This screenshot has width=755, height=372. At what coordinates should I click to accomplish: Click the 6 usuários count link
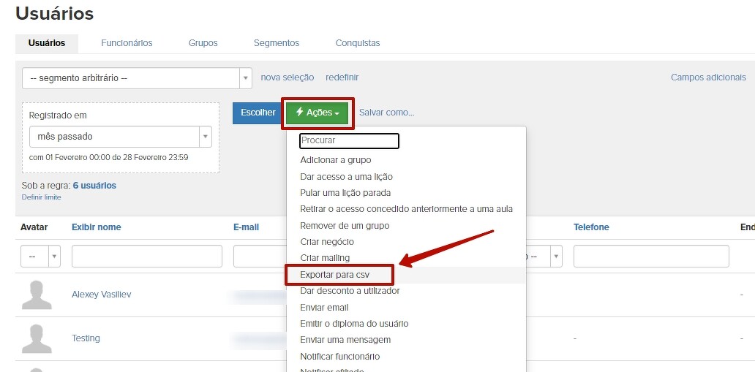[x=94, y=186]
